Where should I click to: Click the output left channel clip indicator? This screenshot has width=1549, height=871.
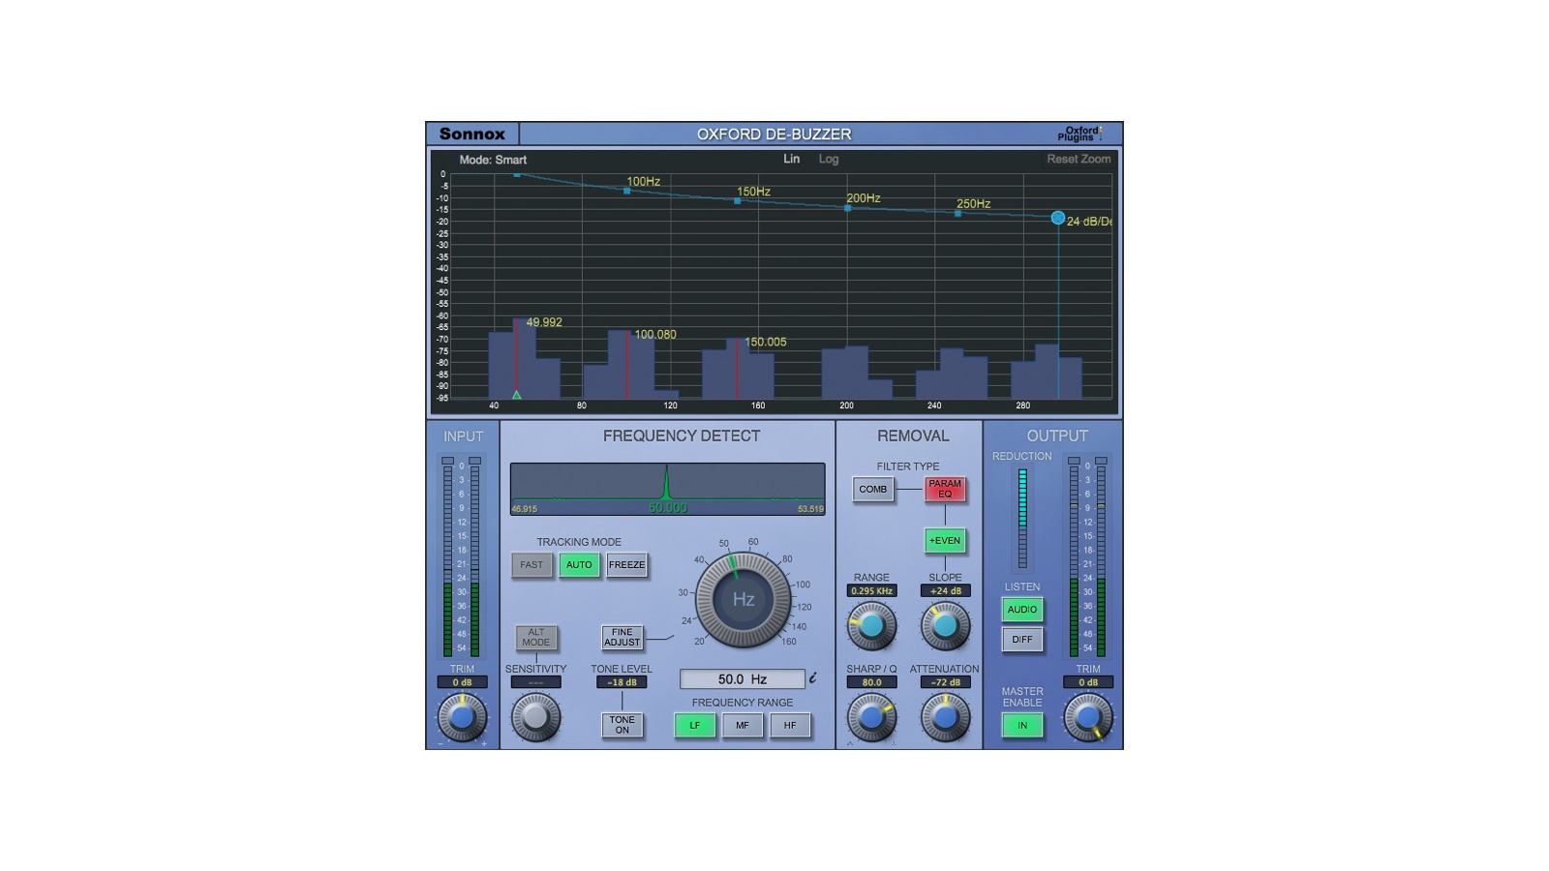1074,461
